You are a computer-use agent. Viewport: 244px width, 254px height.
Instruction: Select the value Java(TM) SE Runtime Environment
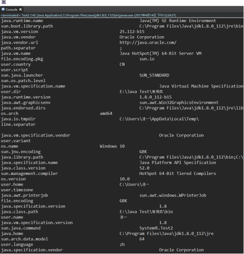point(177,21)
